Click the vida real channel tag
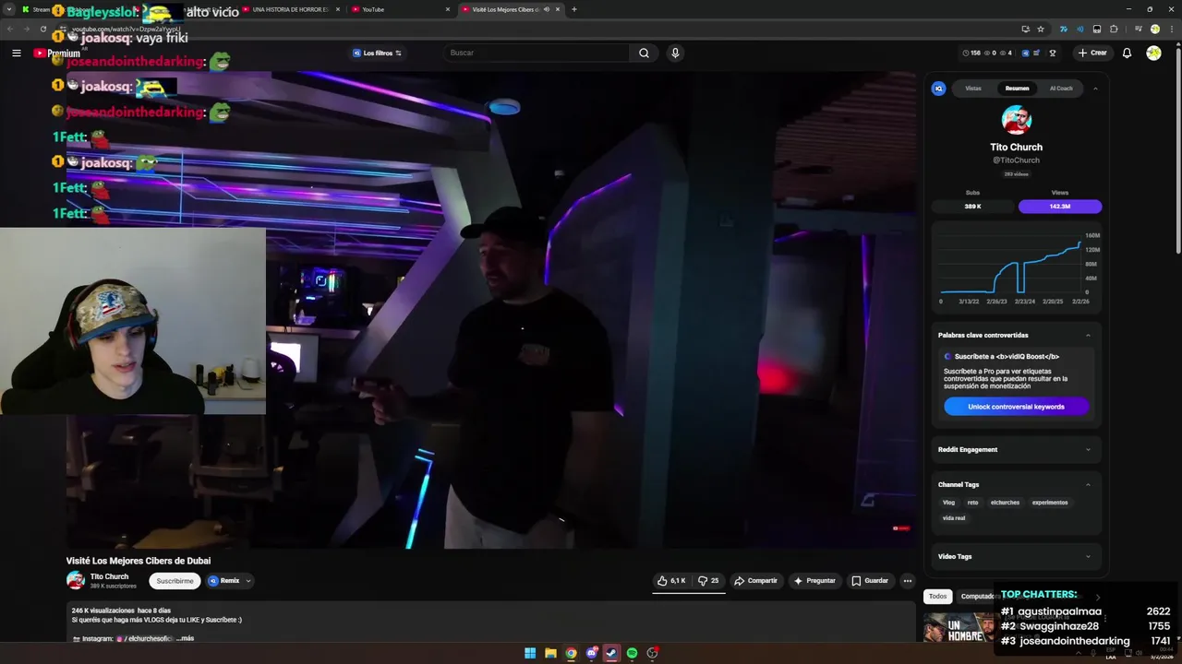 (954, 518)
